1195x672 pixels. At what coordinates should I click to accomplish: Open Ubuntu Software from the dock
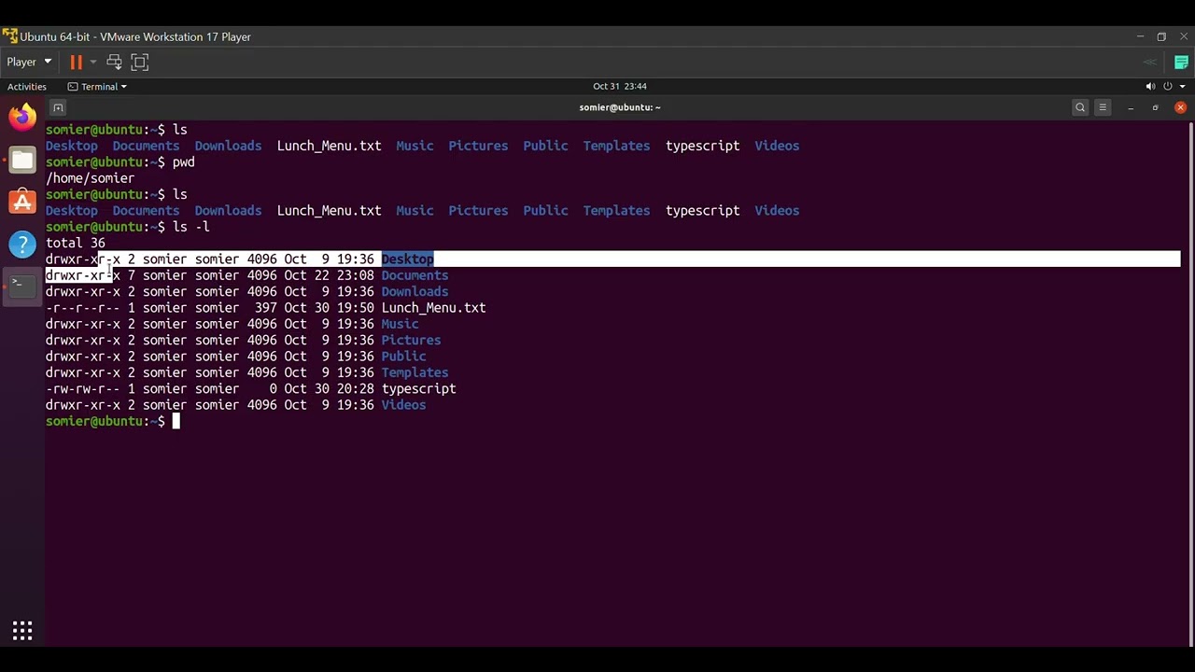pos(22,202)
